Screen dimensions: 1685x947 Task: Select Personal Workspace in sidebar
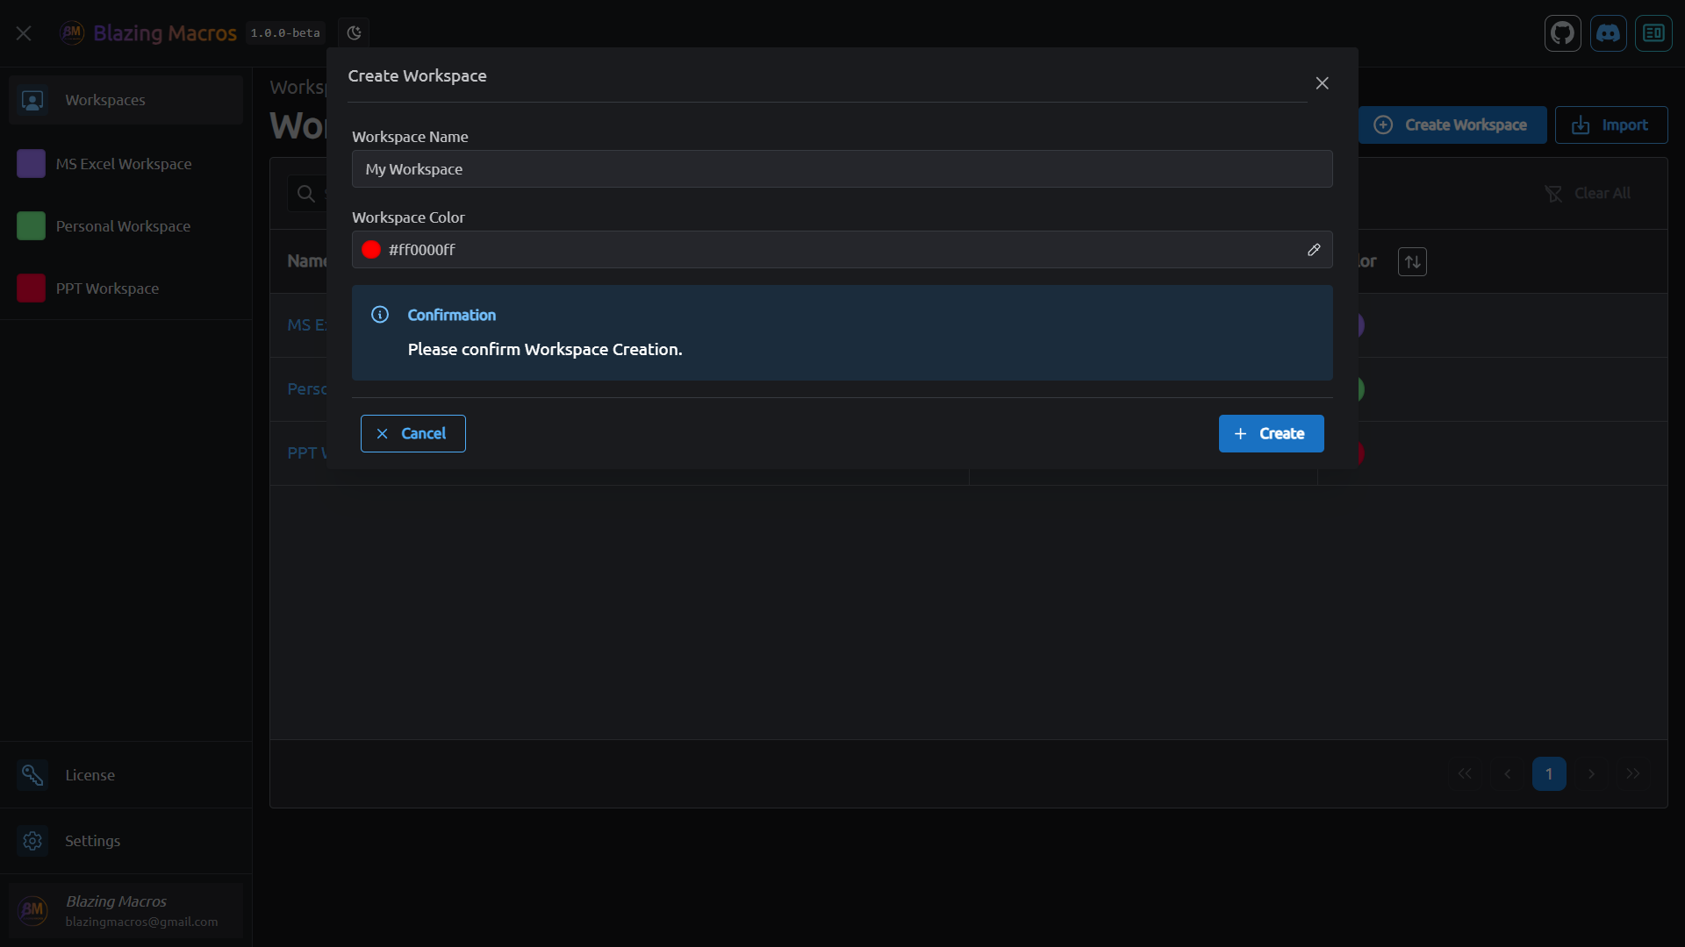point(125,226)
